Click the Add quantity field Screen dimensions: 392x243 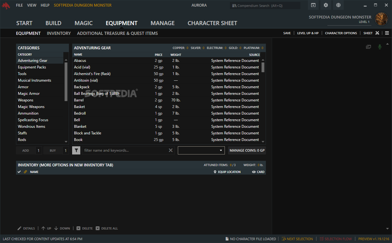point(39,150)
